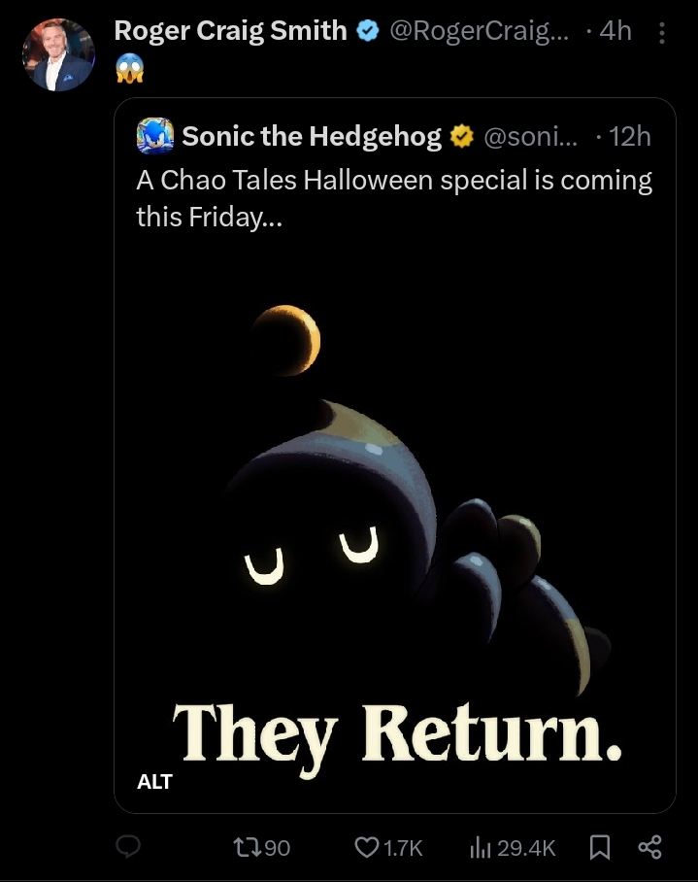Open the @soni... handle in the quoted tweet
Image resolution: width=698 pixels, height=882 pixels.
530,137
